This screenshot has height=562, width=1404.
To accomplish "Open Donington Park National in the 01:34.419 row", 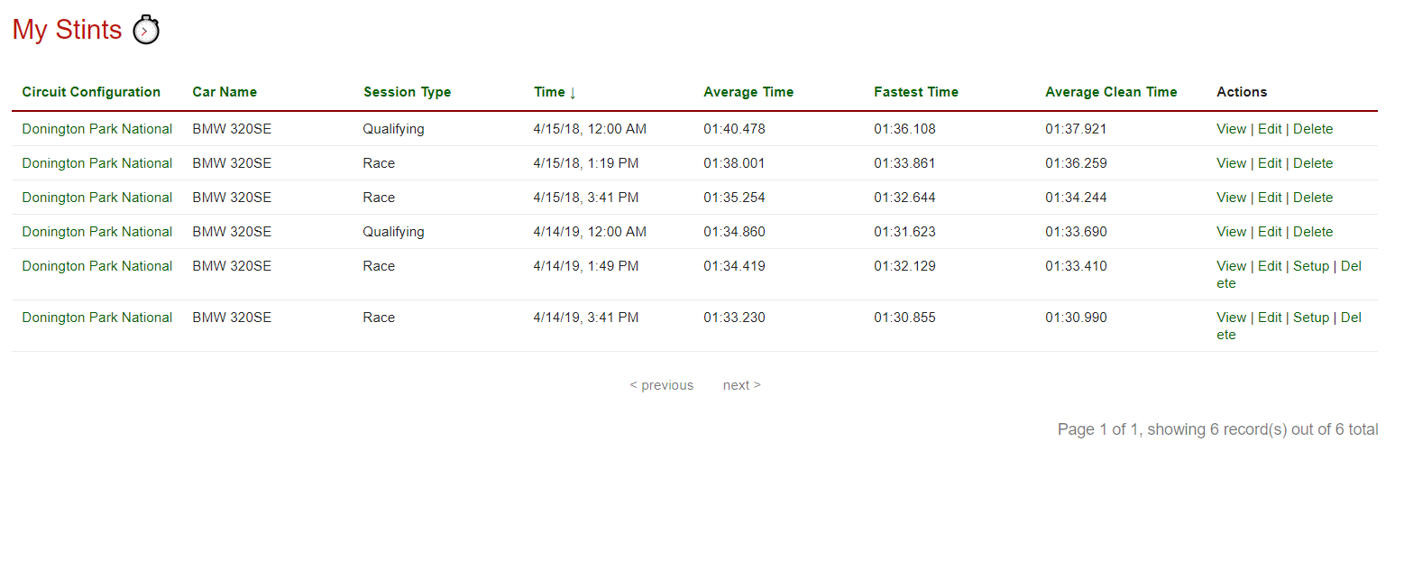I will (97, 266).
